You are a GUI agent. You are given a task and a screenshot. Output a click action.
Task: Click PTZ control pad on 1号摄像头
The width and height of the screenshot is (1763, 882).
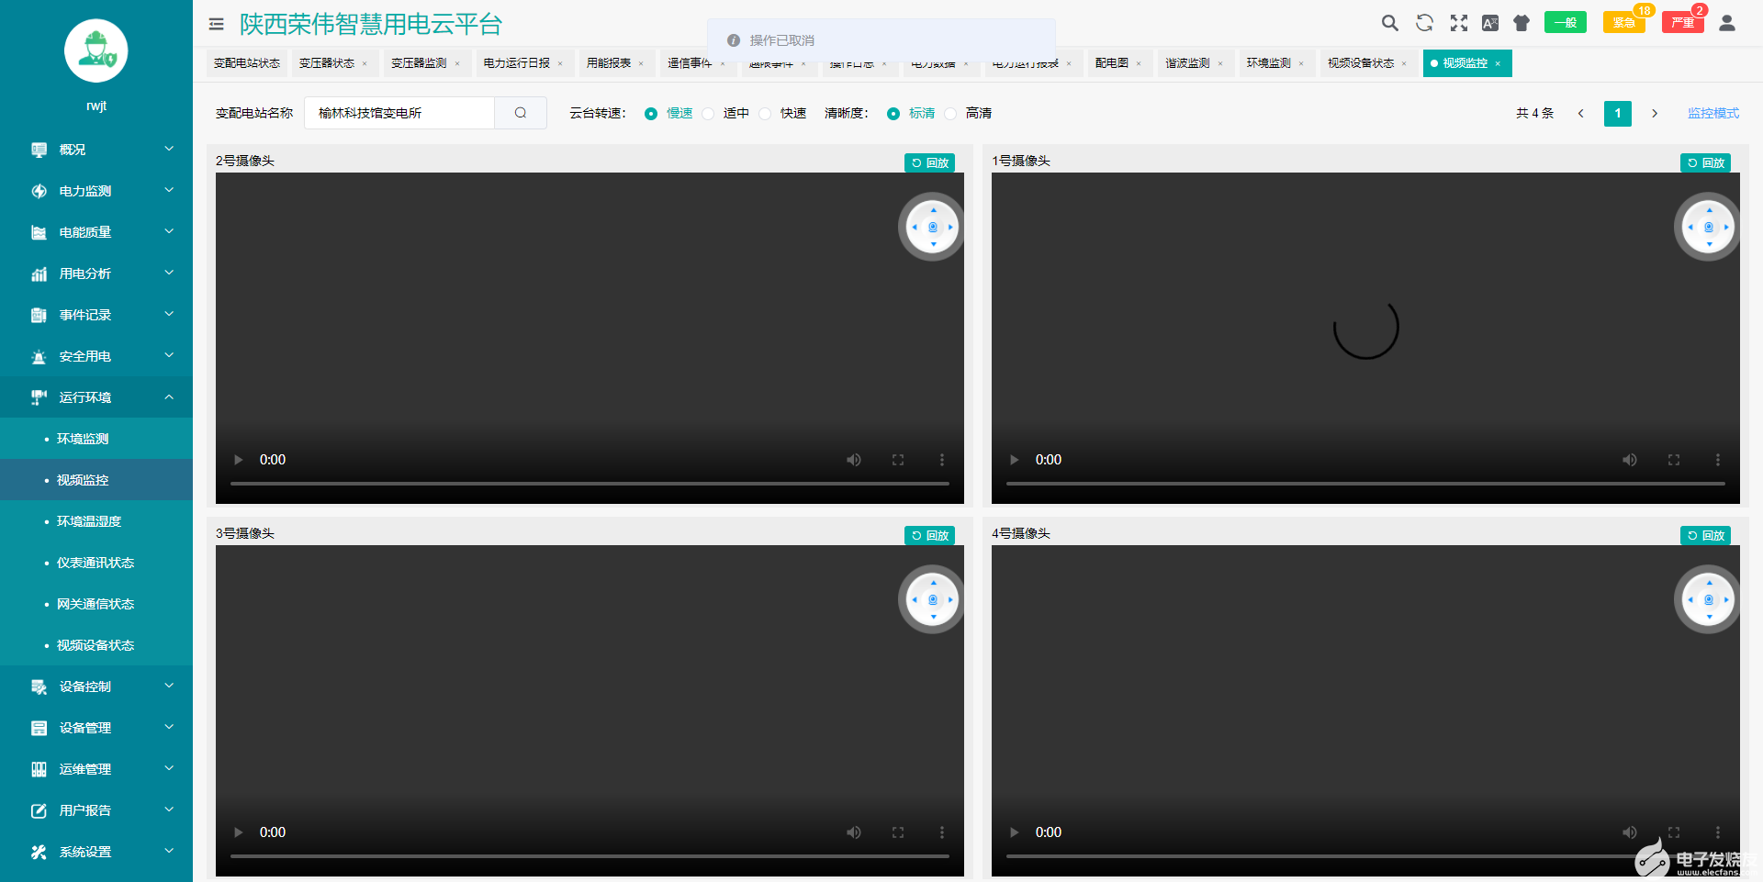tap(1709, 227)
